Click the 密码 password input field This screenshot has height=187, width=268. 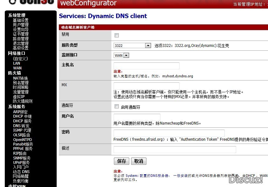click(x=169, y=133)
